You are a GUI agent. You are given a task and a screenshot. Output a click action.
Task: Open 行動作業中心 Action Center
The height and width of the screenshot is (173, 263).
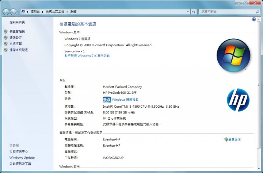click(x=19, y=151)
